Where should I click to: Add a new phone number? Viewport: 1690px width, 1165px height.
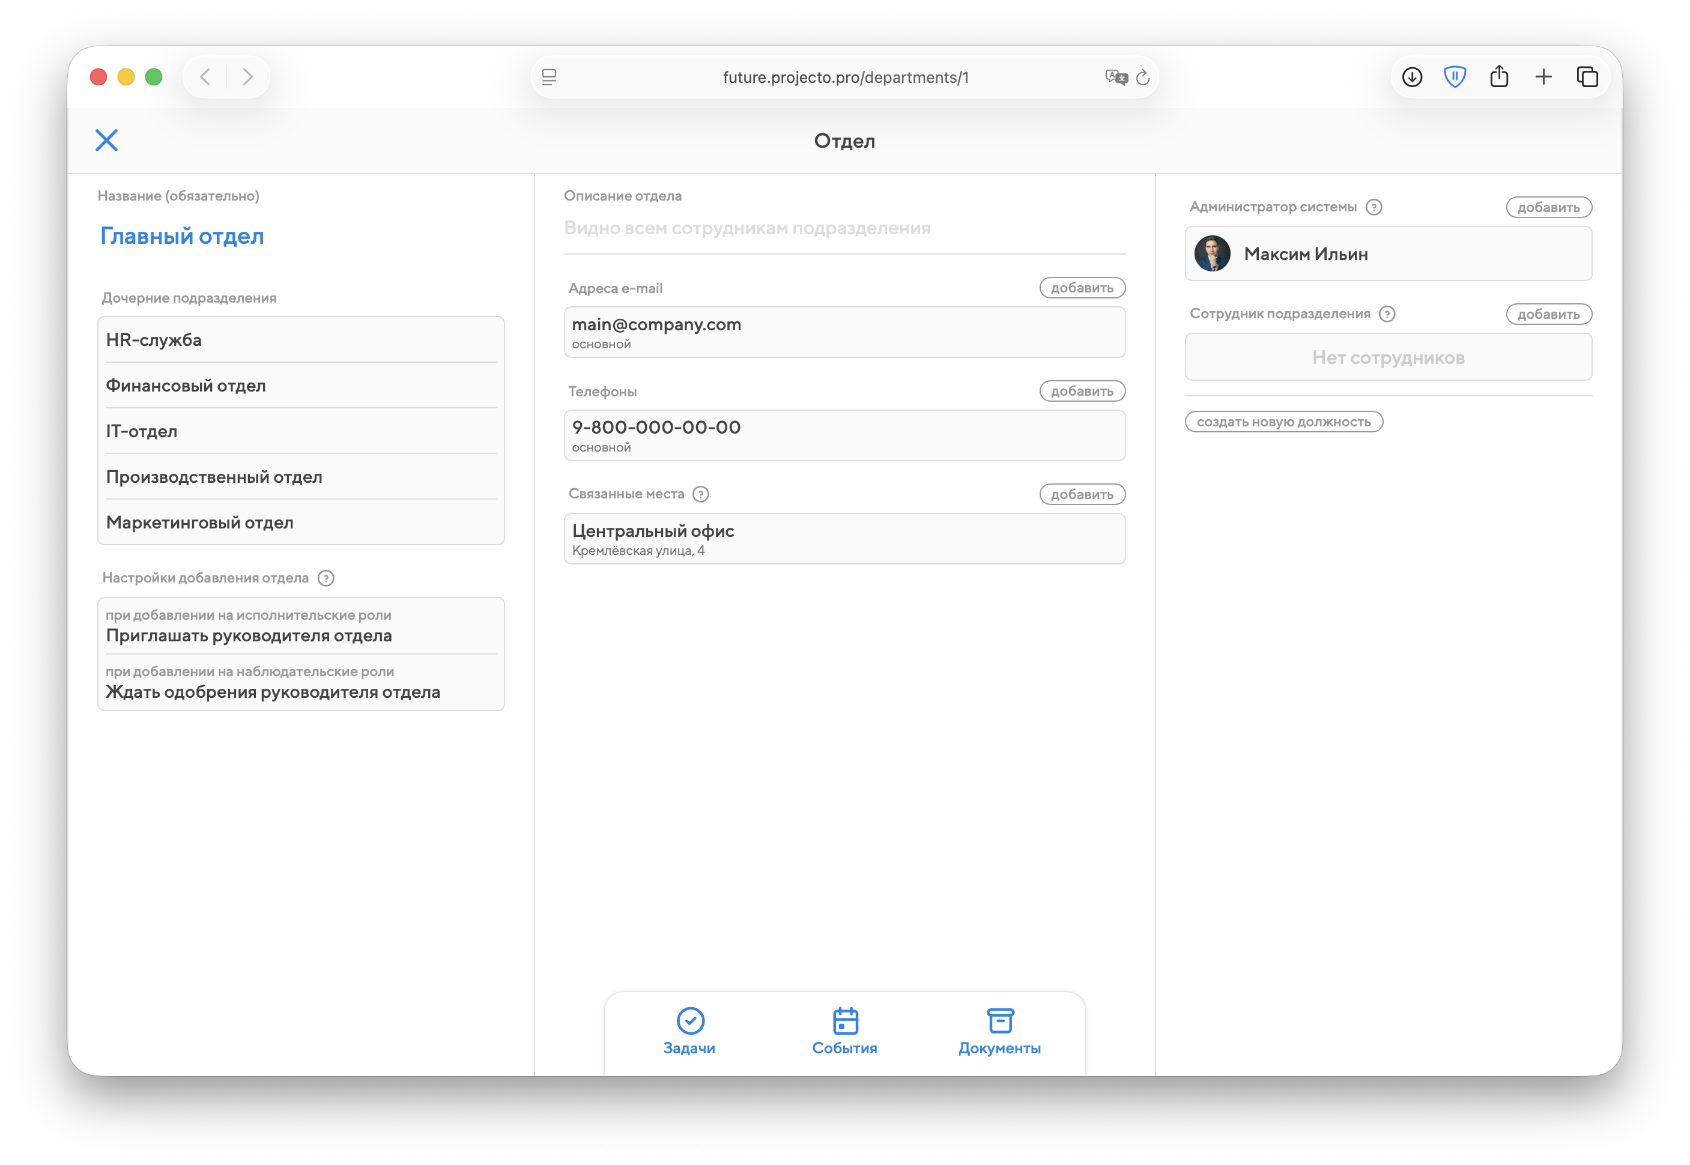1081,392
